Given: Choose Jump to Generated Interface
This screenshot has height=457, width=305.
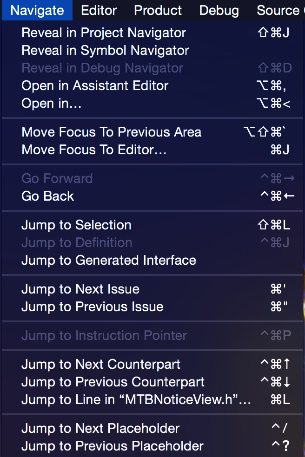Looking at the screenshot, I should click(x=109, y=261).
